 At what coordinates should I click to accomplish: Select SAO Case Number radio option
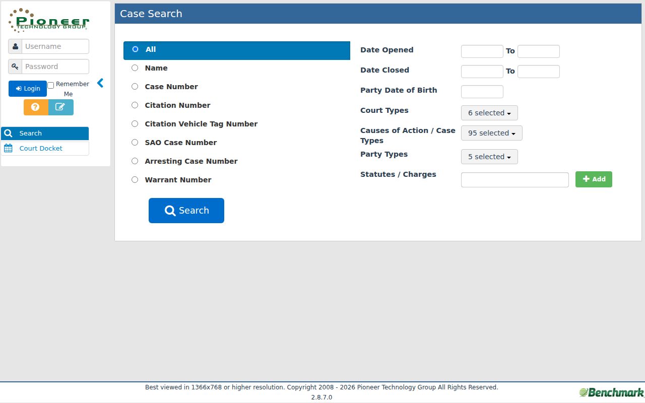pos(135,143)
